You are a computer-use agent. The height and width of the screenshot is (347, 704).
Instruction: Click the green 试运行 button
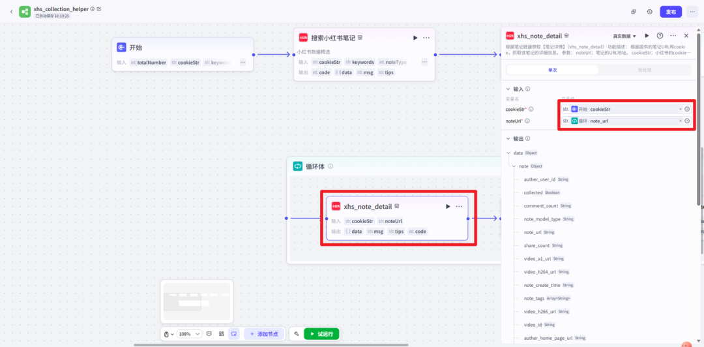coord(321,334)
